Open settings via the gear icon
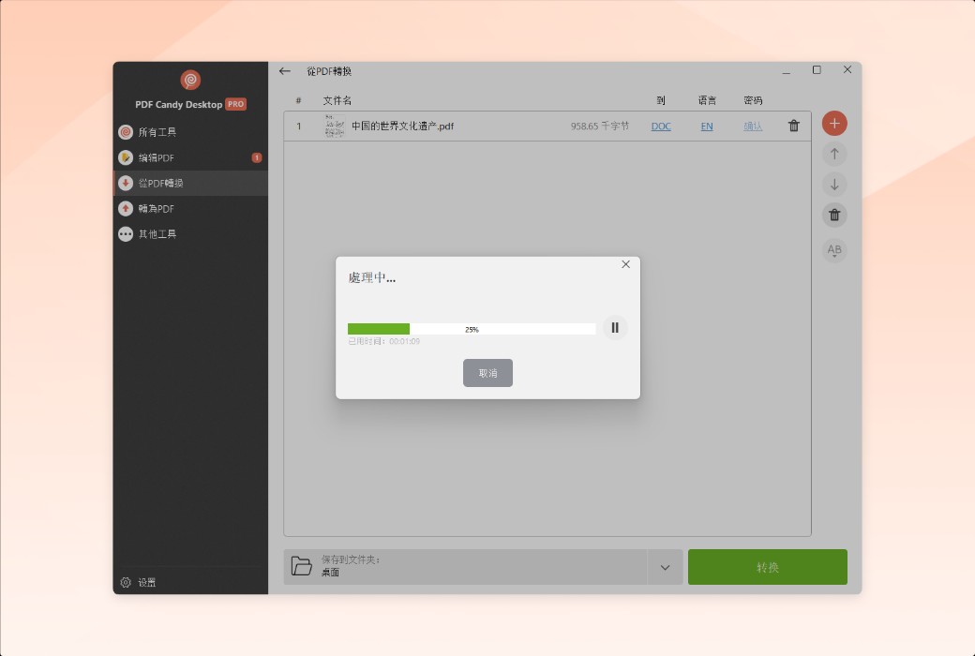975x656 pixels. coord(125,582)
